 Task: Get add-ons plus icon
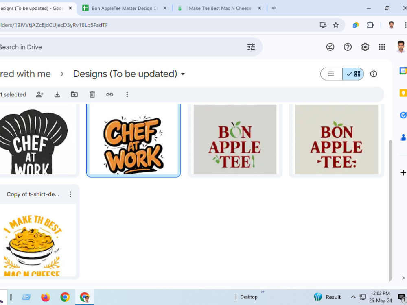[403, 173]
